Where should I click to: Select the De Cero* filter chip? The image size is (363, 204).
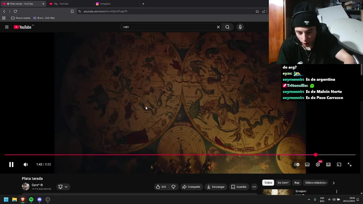click(283, 183)
